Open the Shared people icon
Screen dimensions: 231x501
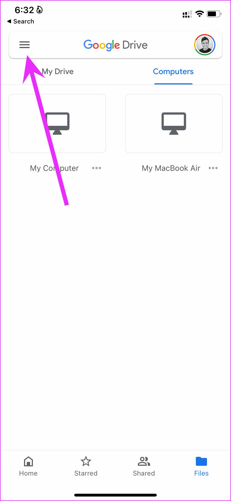click(x=144, y=462)
